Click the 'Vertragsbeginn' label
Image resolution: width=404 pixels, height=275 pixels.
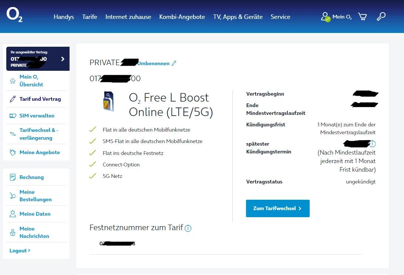(265, 94)
